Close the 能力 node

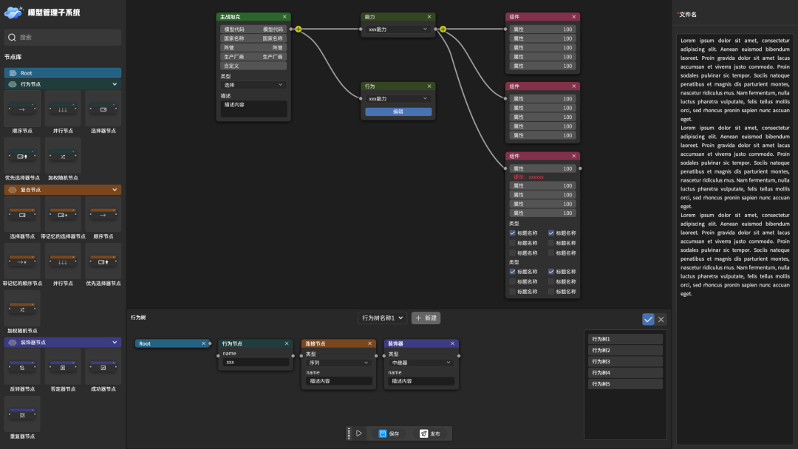[429, 17]
